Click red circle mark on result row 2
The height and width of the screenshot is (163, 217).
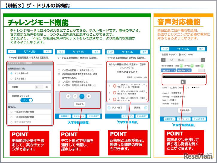click(114, 93)
